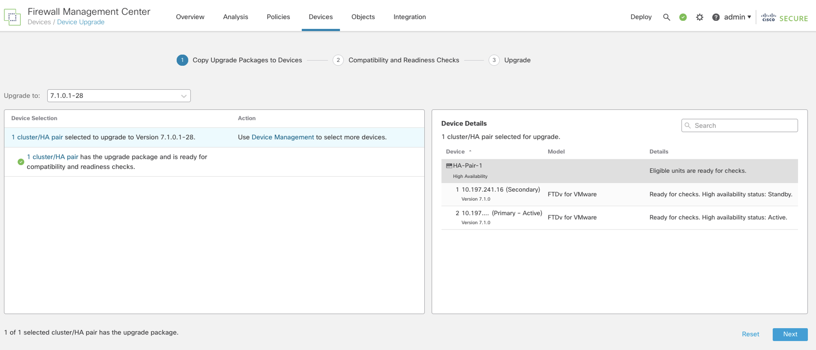Click the Device column sort arrow
Screen dimensions: 816x350
click(470, 151)
